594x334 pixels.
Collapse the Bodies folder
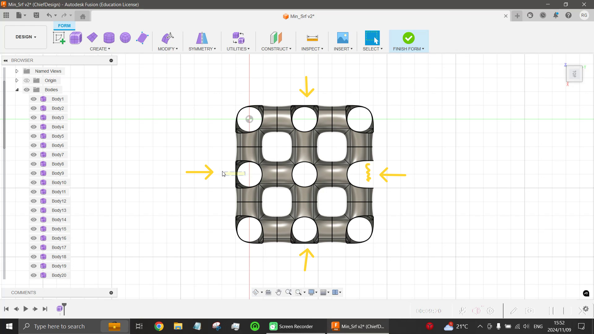(x=17, y=89)
